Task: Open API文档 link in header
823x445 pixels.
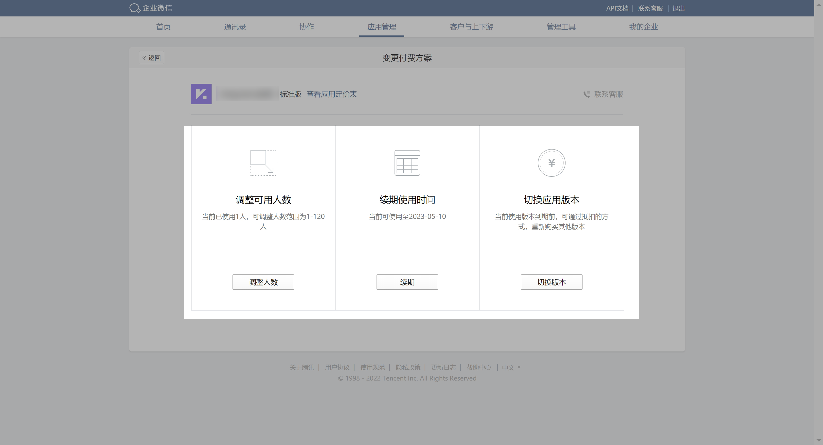Action: tap(617, 9)
